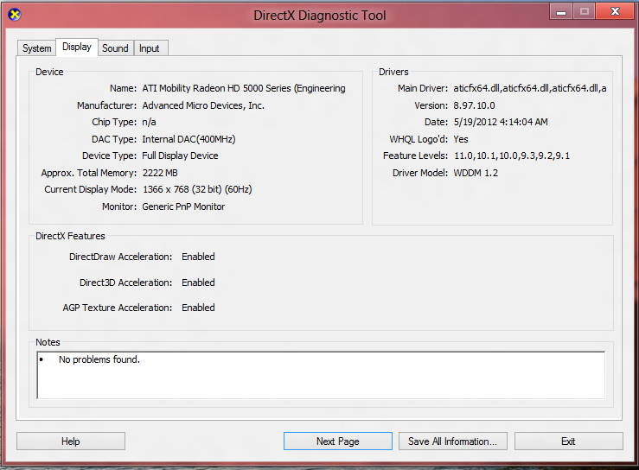Click the Chip Type value n/a

[x=149, y=122]
